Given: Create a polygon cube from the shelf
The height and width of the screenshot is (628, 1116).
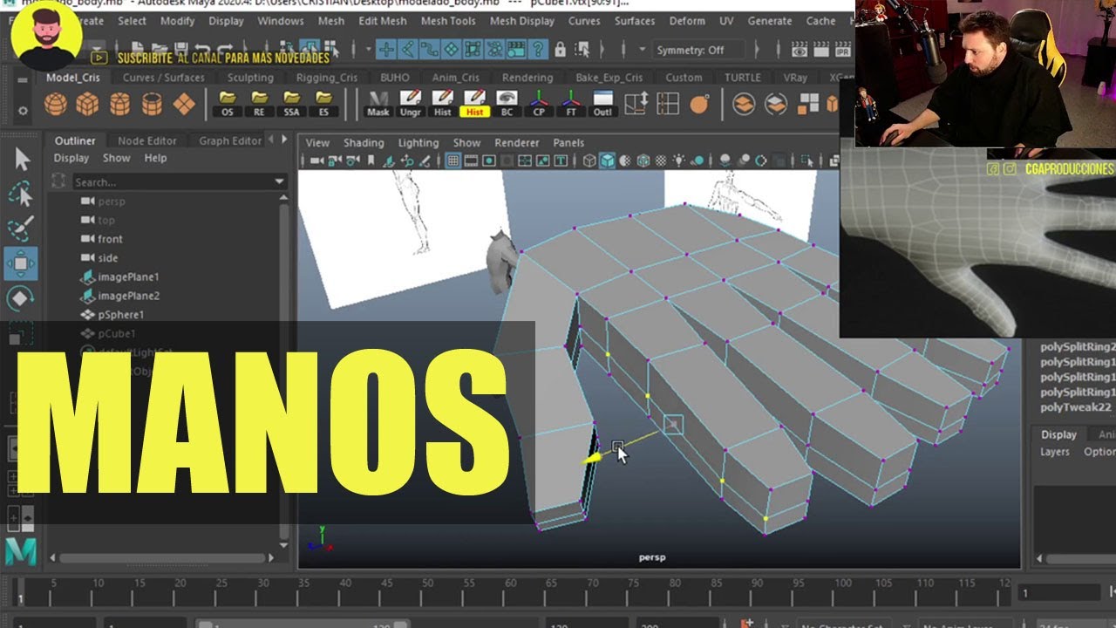Looking at the screenshot, I should click(87, 105).
